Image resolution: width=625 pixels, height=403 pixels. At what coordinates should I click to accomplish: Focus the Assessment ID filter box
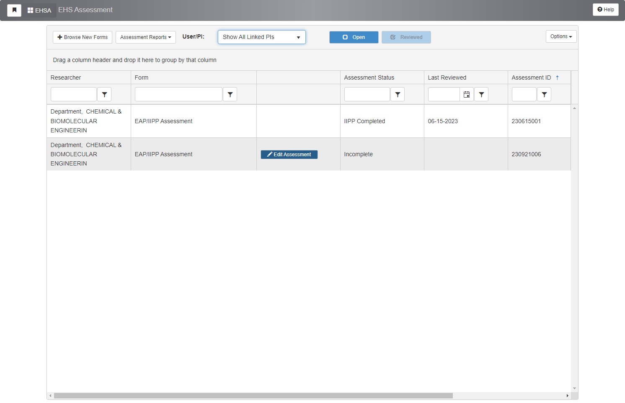coord(524,95)
